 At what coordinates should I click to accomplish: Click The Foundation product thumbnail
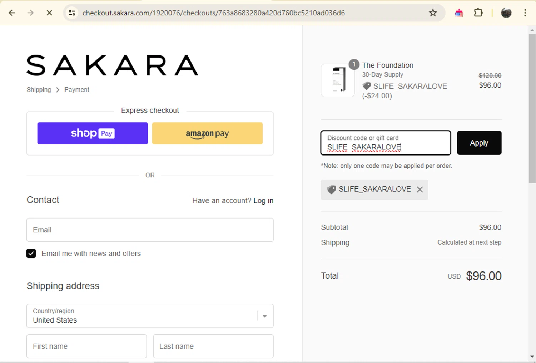pyautogui.click(x=338, y=80)
